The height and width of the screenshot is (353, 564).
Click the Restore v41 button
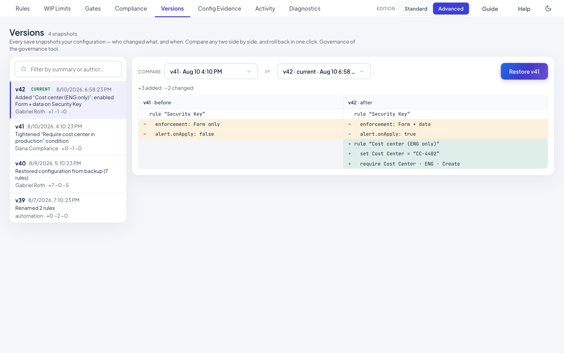[524, 71]
